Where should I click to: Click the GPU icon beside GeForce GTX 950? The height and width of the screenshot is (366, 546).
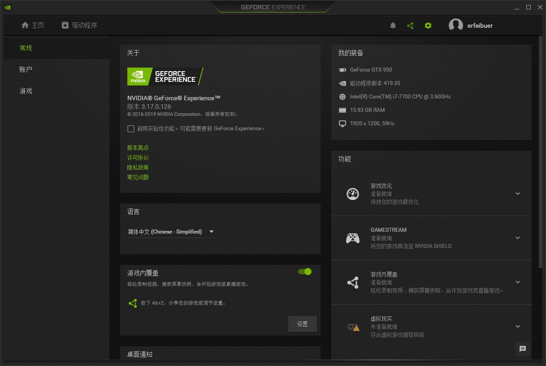[x=342, y=70]
